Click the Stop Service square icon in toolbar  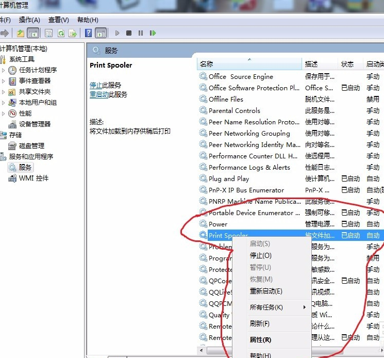129,33
